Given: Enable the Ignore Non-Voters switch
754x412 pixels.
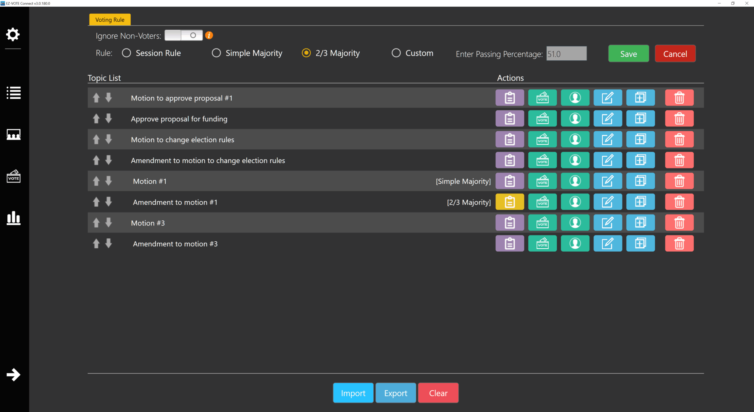Looking at the screenshot, I should tap(184, 35).
